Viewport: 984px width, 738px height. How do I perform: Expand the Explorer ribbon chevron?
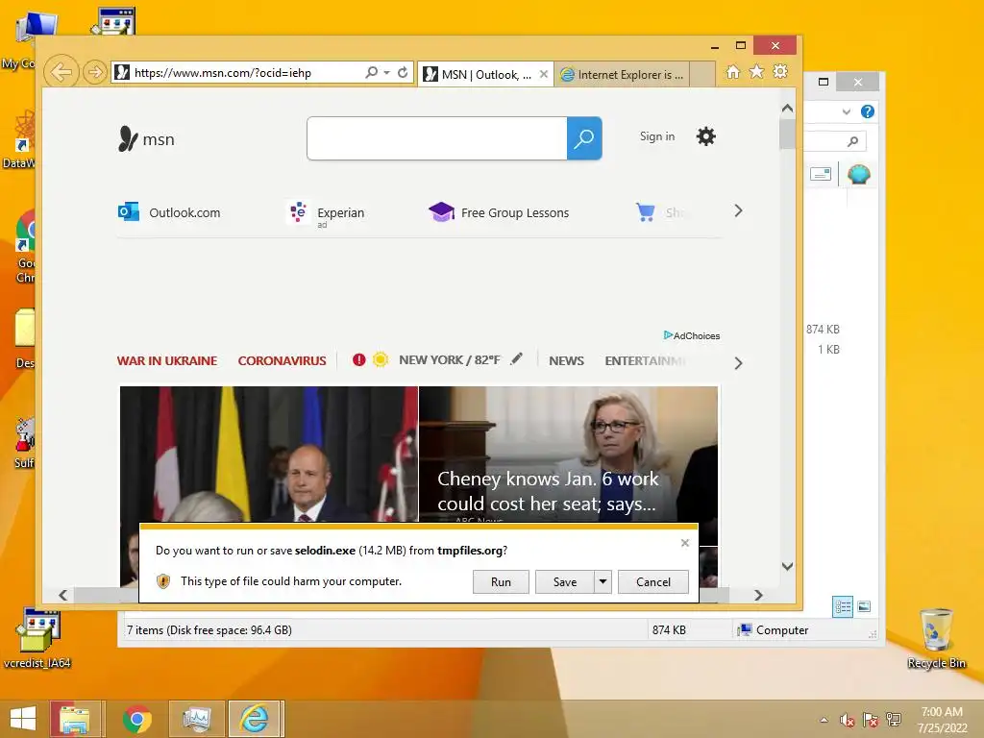point(846,111)
